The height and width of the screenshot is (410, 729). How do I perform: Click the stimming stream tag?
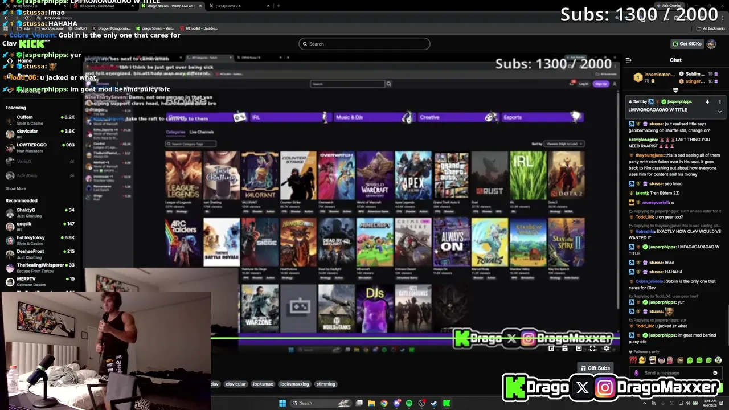(326, 384)
